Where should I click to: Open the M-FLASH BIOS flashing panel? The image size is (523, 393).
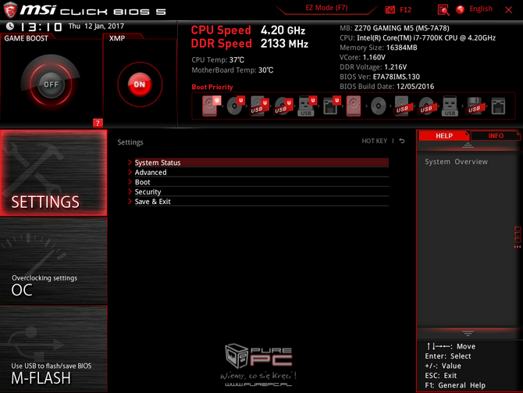pyautogui.click(x=53, y=349)
